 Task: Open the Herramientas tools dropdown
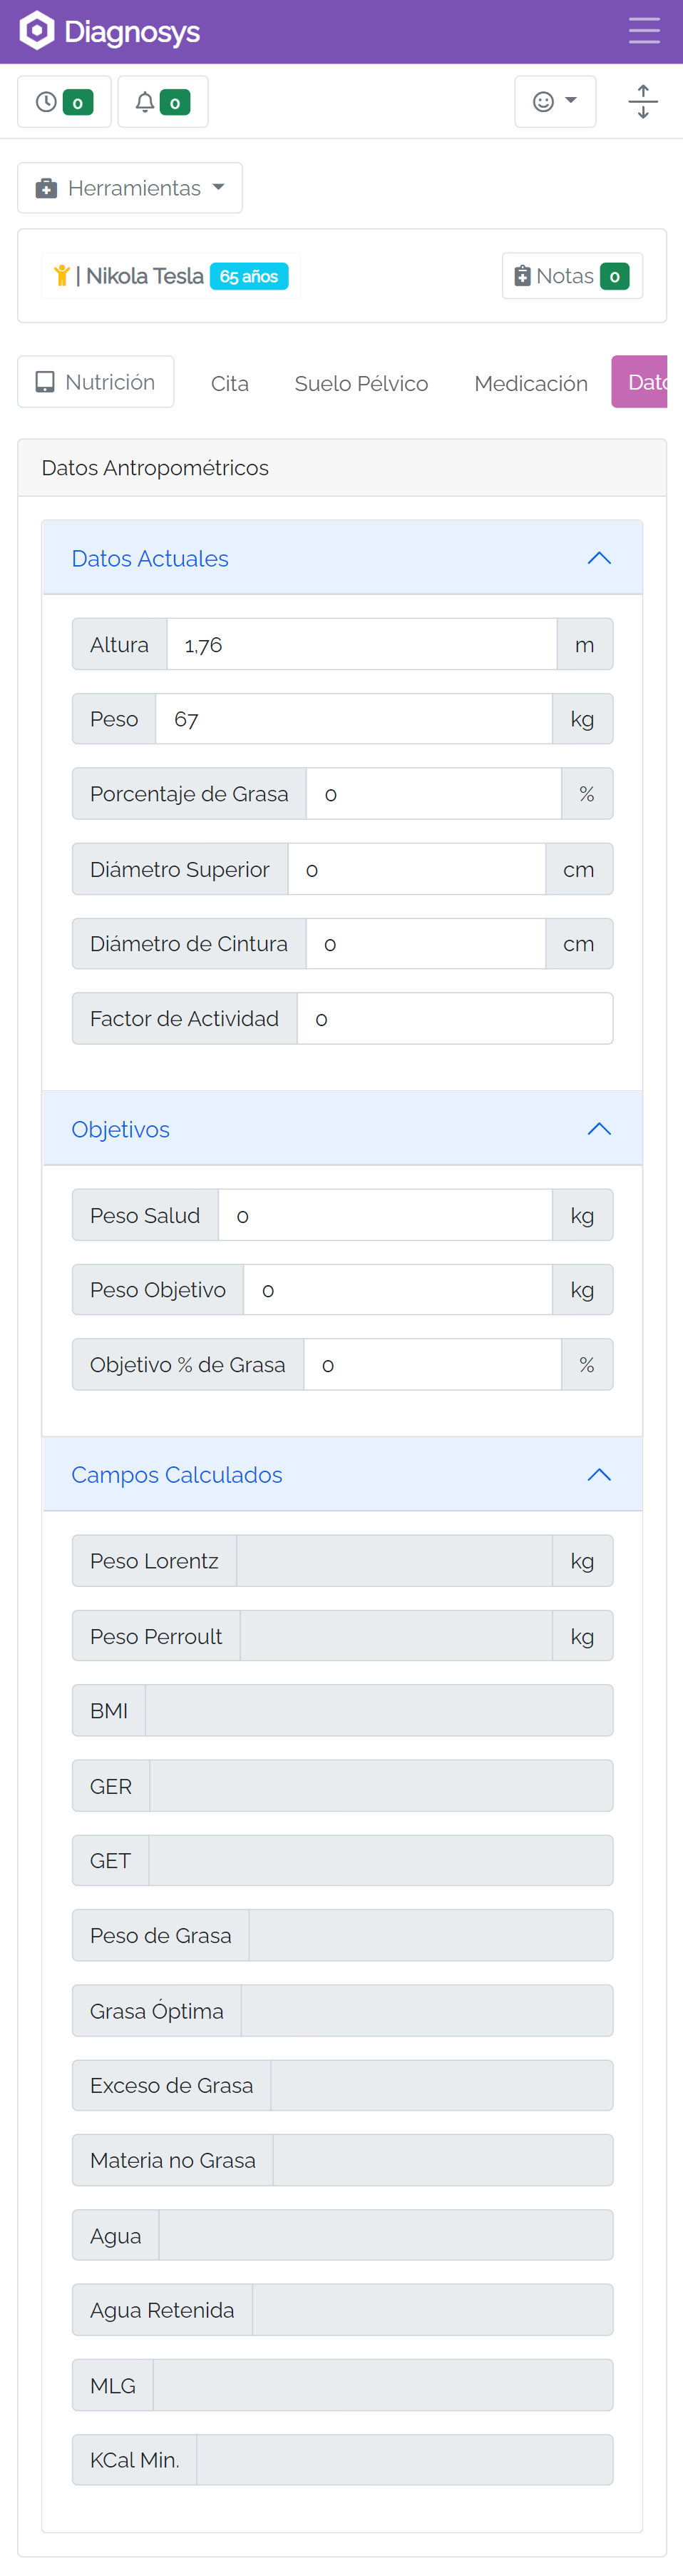pos(130,188)
